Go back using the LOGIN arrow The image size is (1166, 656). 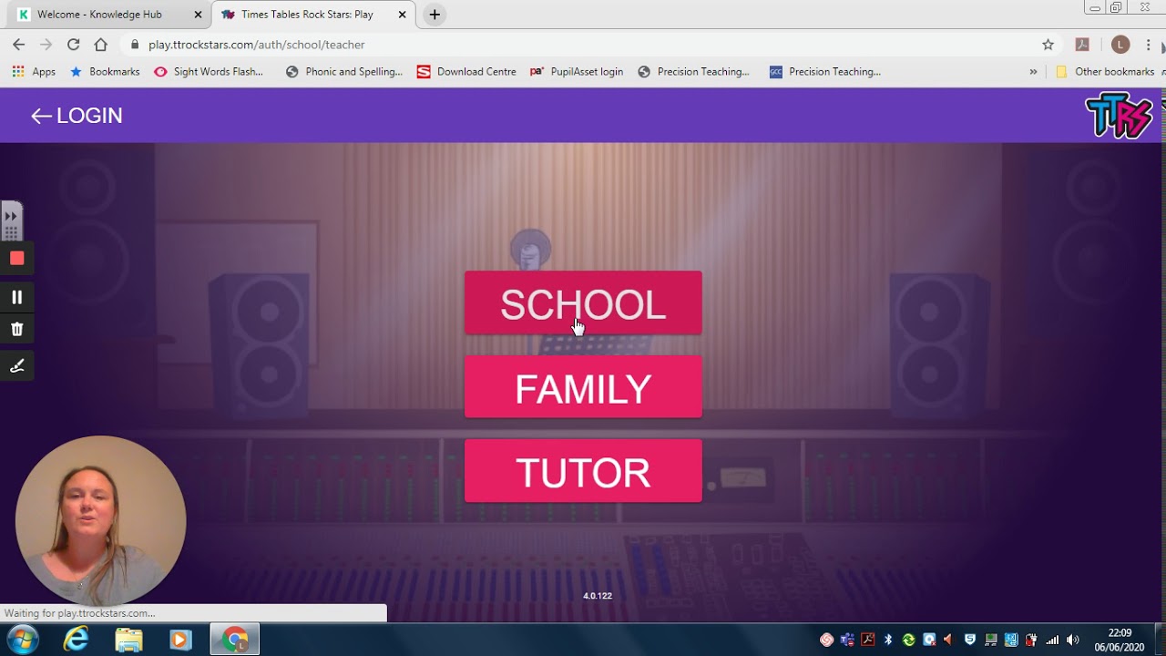point(77,116)
